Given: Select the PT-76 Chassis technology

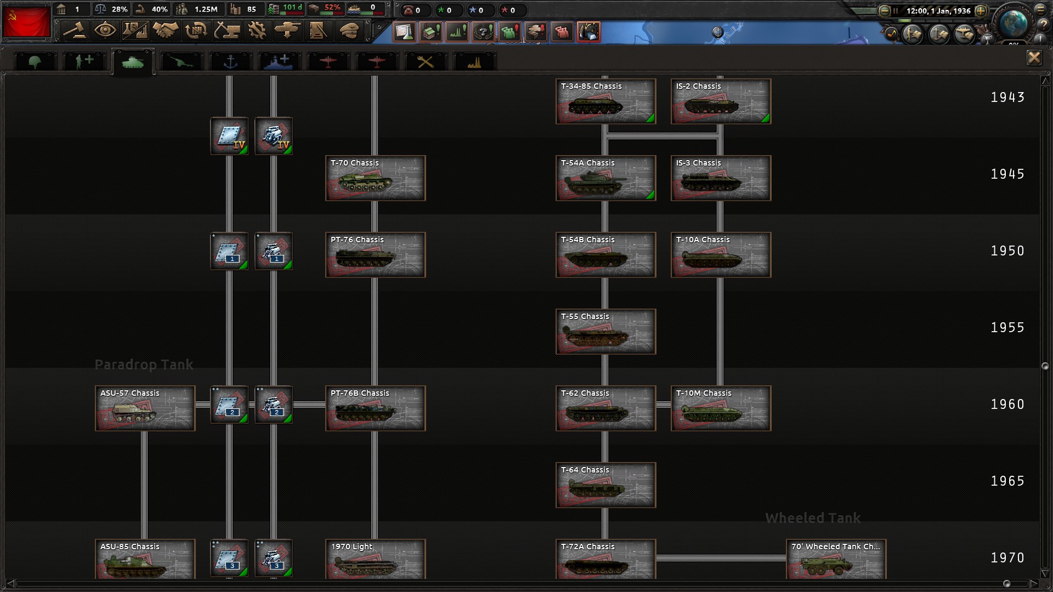Looking at the screenshot, I should pos(375,255).
